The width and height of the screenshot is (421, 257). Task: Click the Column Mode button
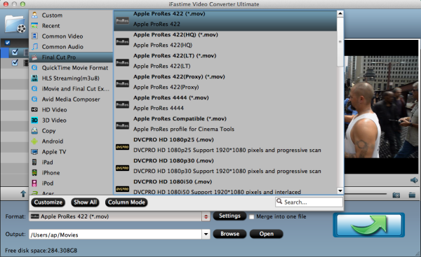[x=126, y=202]
